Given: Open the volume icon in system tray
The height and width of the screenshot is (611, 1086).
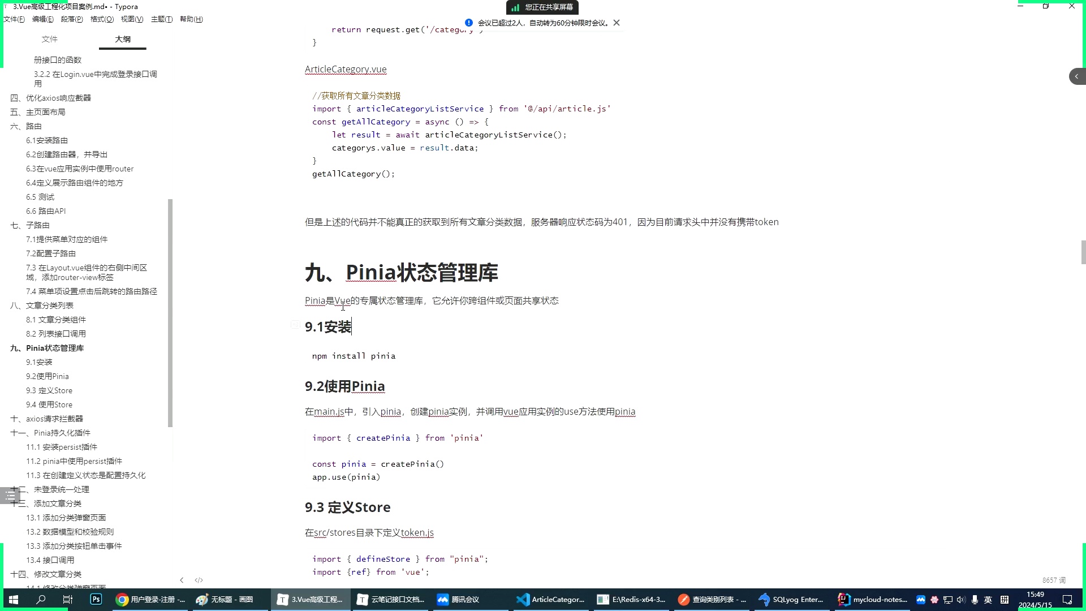Looking at the screenshot, I should point(960,599).
